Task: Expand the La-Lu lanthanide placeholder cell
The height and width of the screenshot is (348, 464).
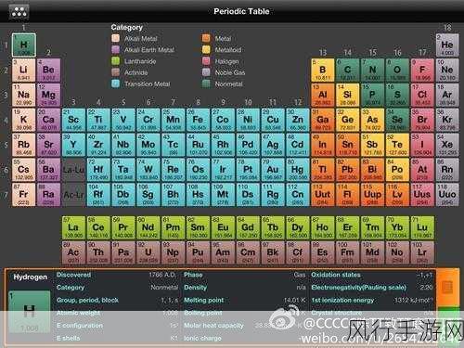Action: point(73,170)
